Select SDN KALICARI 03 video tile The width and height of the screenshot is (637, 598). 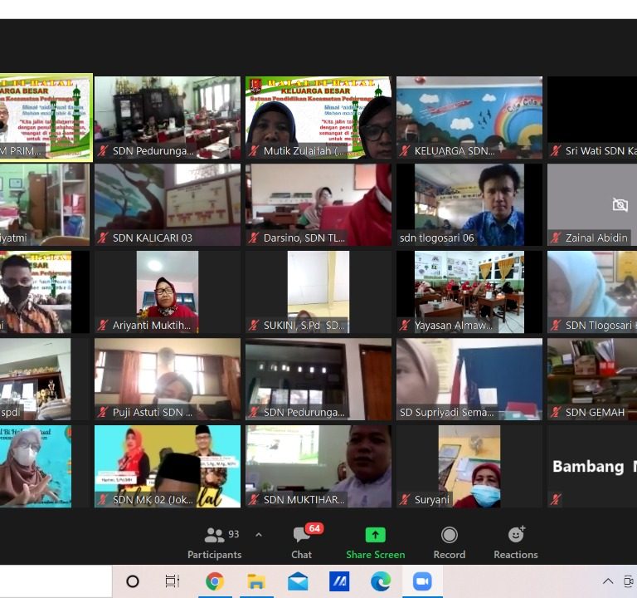click(x=168, y=204)
